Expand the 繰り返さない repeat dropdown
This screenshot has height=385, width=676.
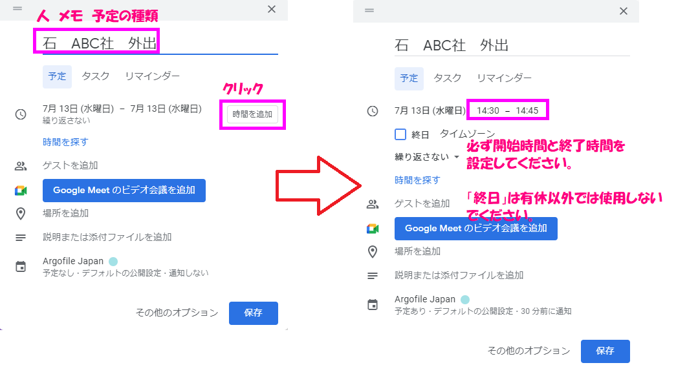[x=427, y=157]
